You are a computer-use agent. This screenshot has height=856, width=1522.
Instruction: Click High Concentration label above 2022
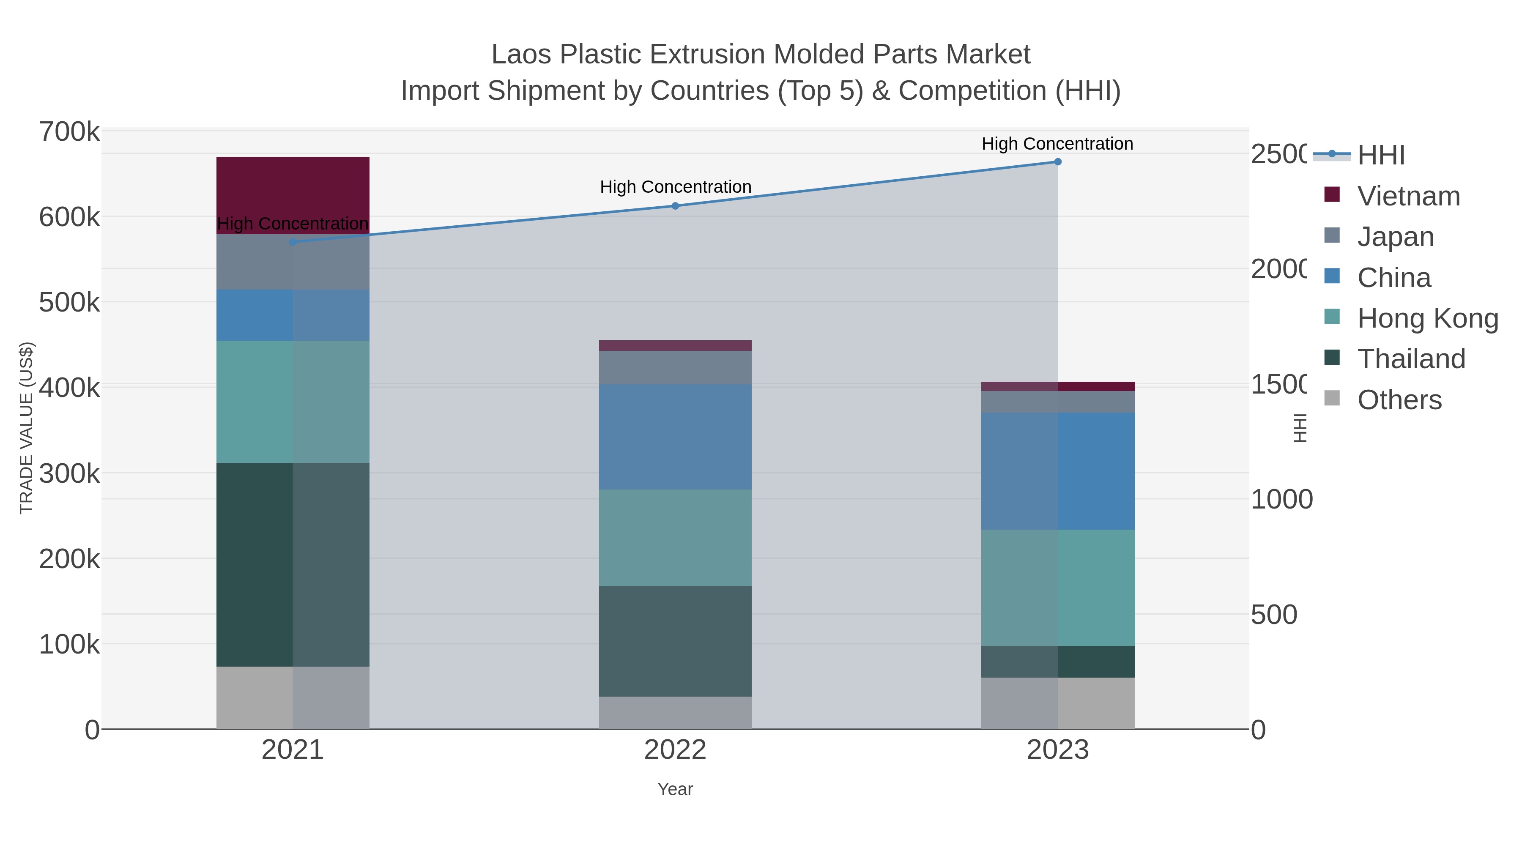coord(675,187)
